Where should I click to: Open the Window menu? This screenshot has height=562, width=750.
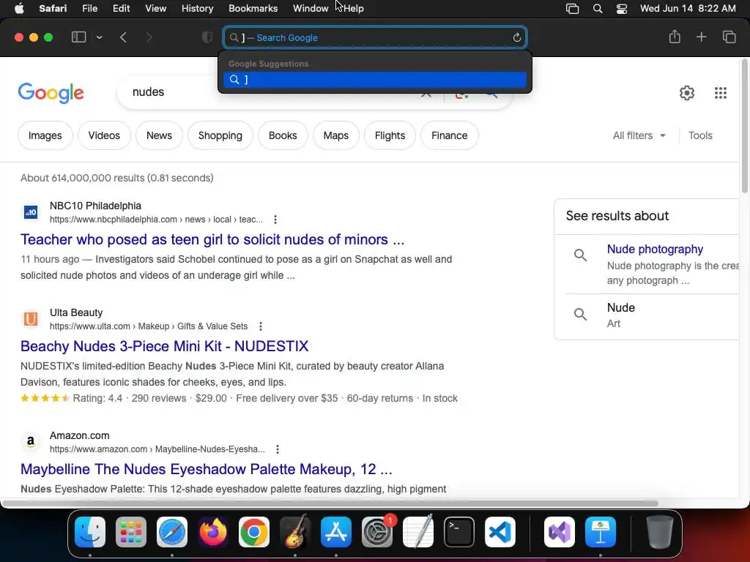click(x=311, y=8)
